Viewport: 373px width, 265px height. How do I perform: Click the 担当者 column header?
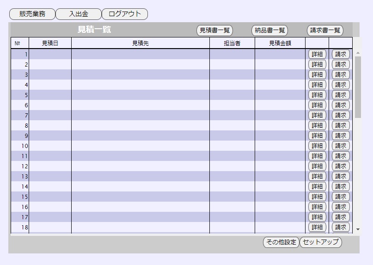click(x=232, y=43)
